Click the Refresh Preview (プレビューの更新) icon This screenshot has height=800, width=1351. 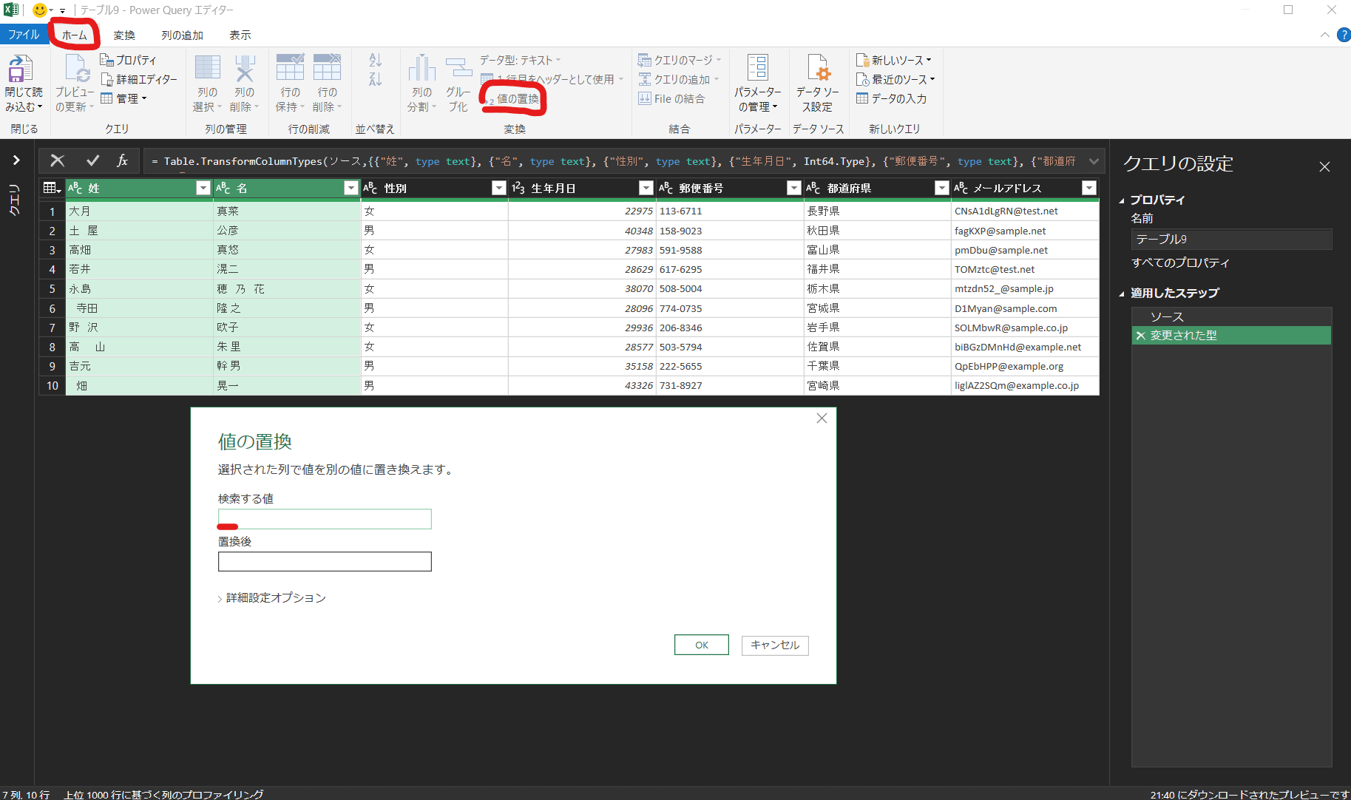pos(75,70)
